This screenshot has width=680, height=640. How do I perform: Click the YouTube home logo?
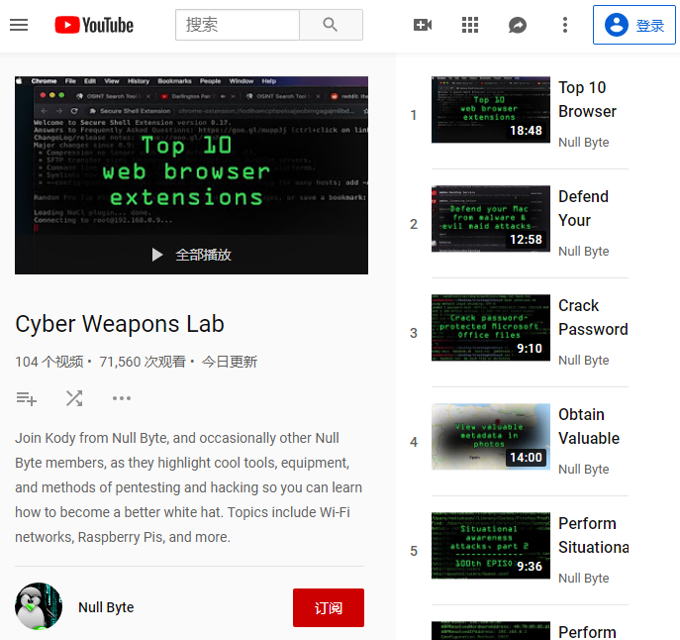pos(94,25)
